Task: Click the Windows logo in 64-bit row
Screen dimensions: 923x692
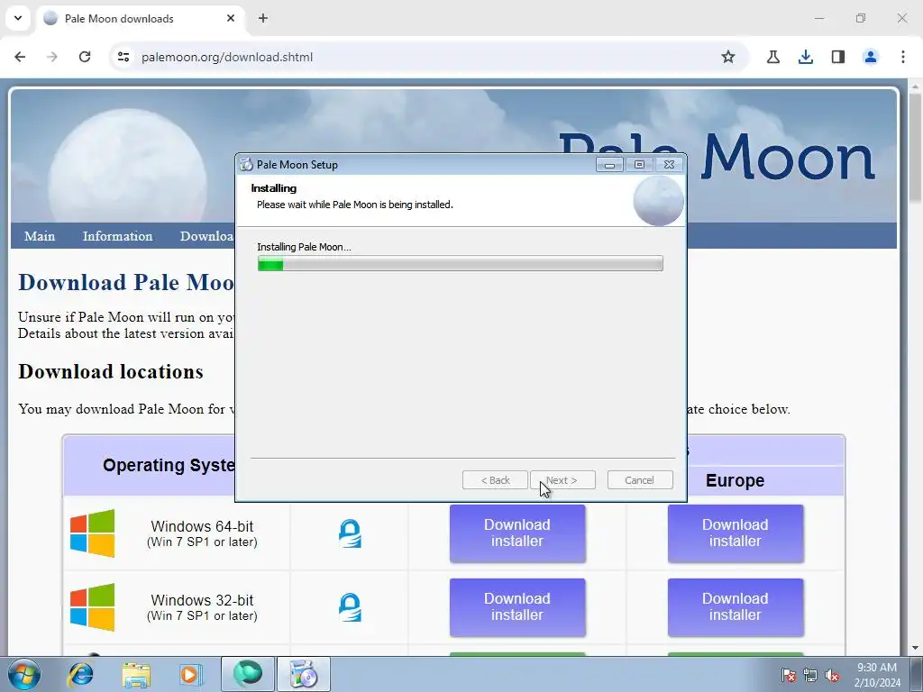Action: pyautogui.click(x=93, y=533)
